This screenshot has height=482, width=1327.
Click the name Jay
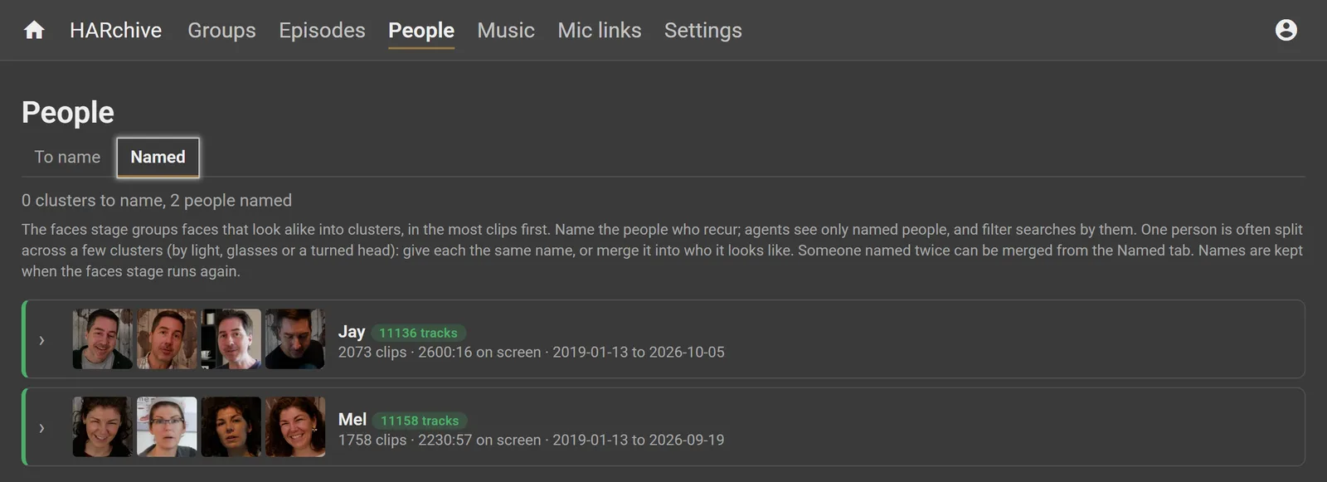(x=352, y=332)
